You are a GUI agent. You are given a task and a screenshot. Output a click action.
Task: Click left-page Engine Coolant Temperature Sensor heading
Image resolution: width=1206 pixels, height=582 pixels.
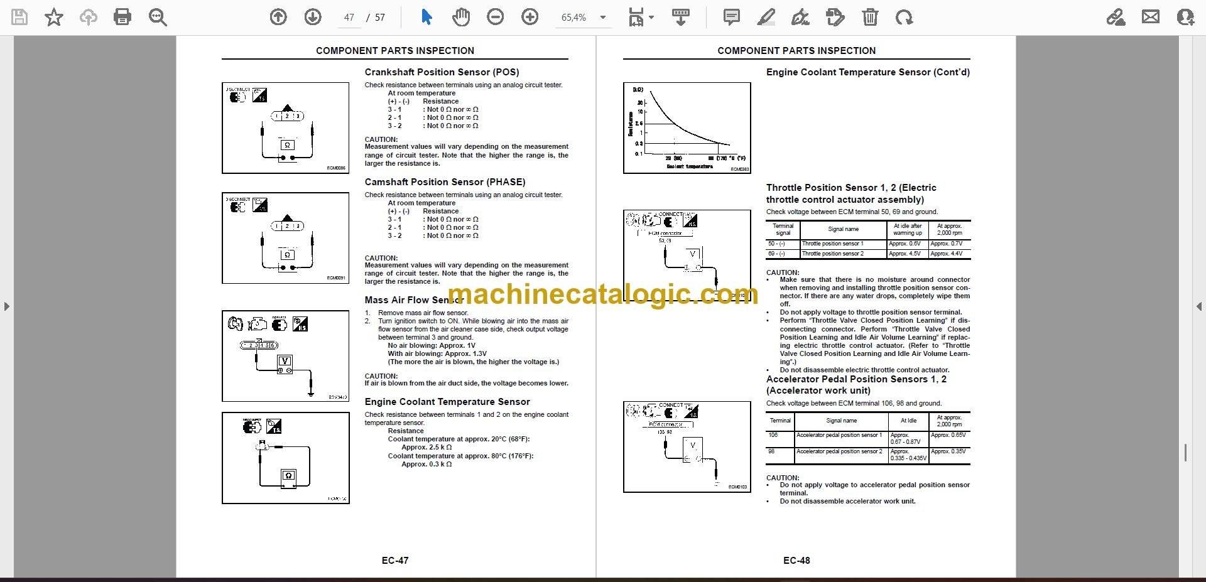pyautogui.click(x=447, y=402)
